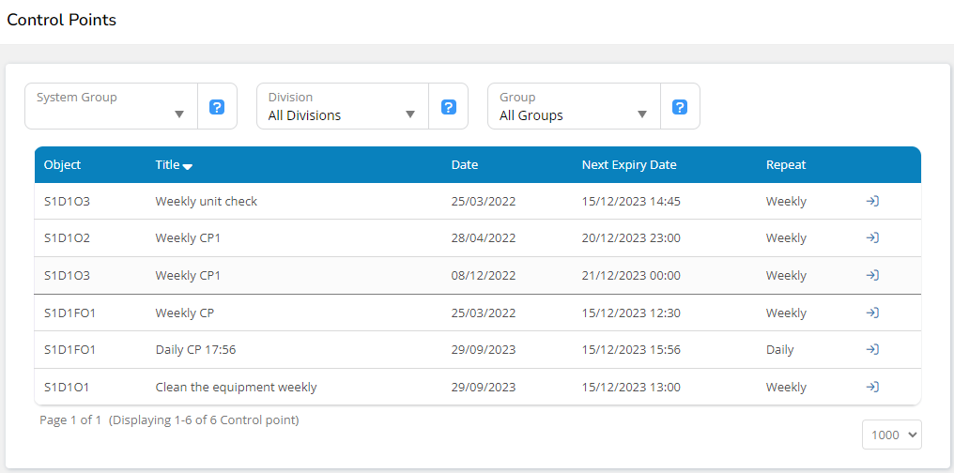954x473 pixels.
Task: Show help for System Group filter
Action: pos(217,107)
